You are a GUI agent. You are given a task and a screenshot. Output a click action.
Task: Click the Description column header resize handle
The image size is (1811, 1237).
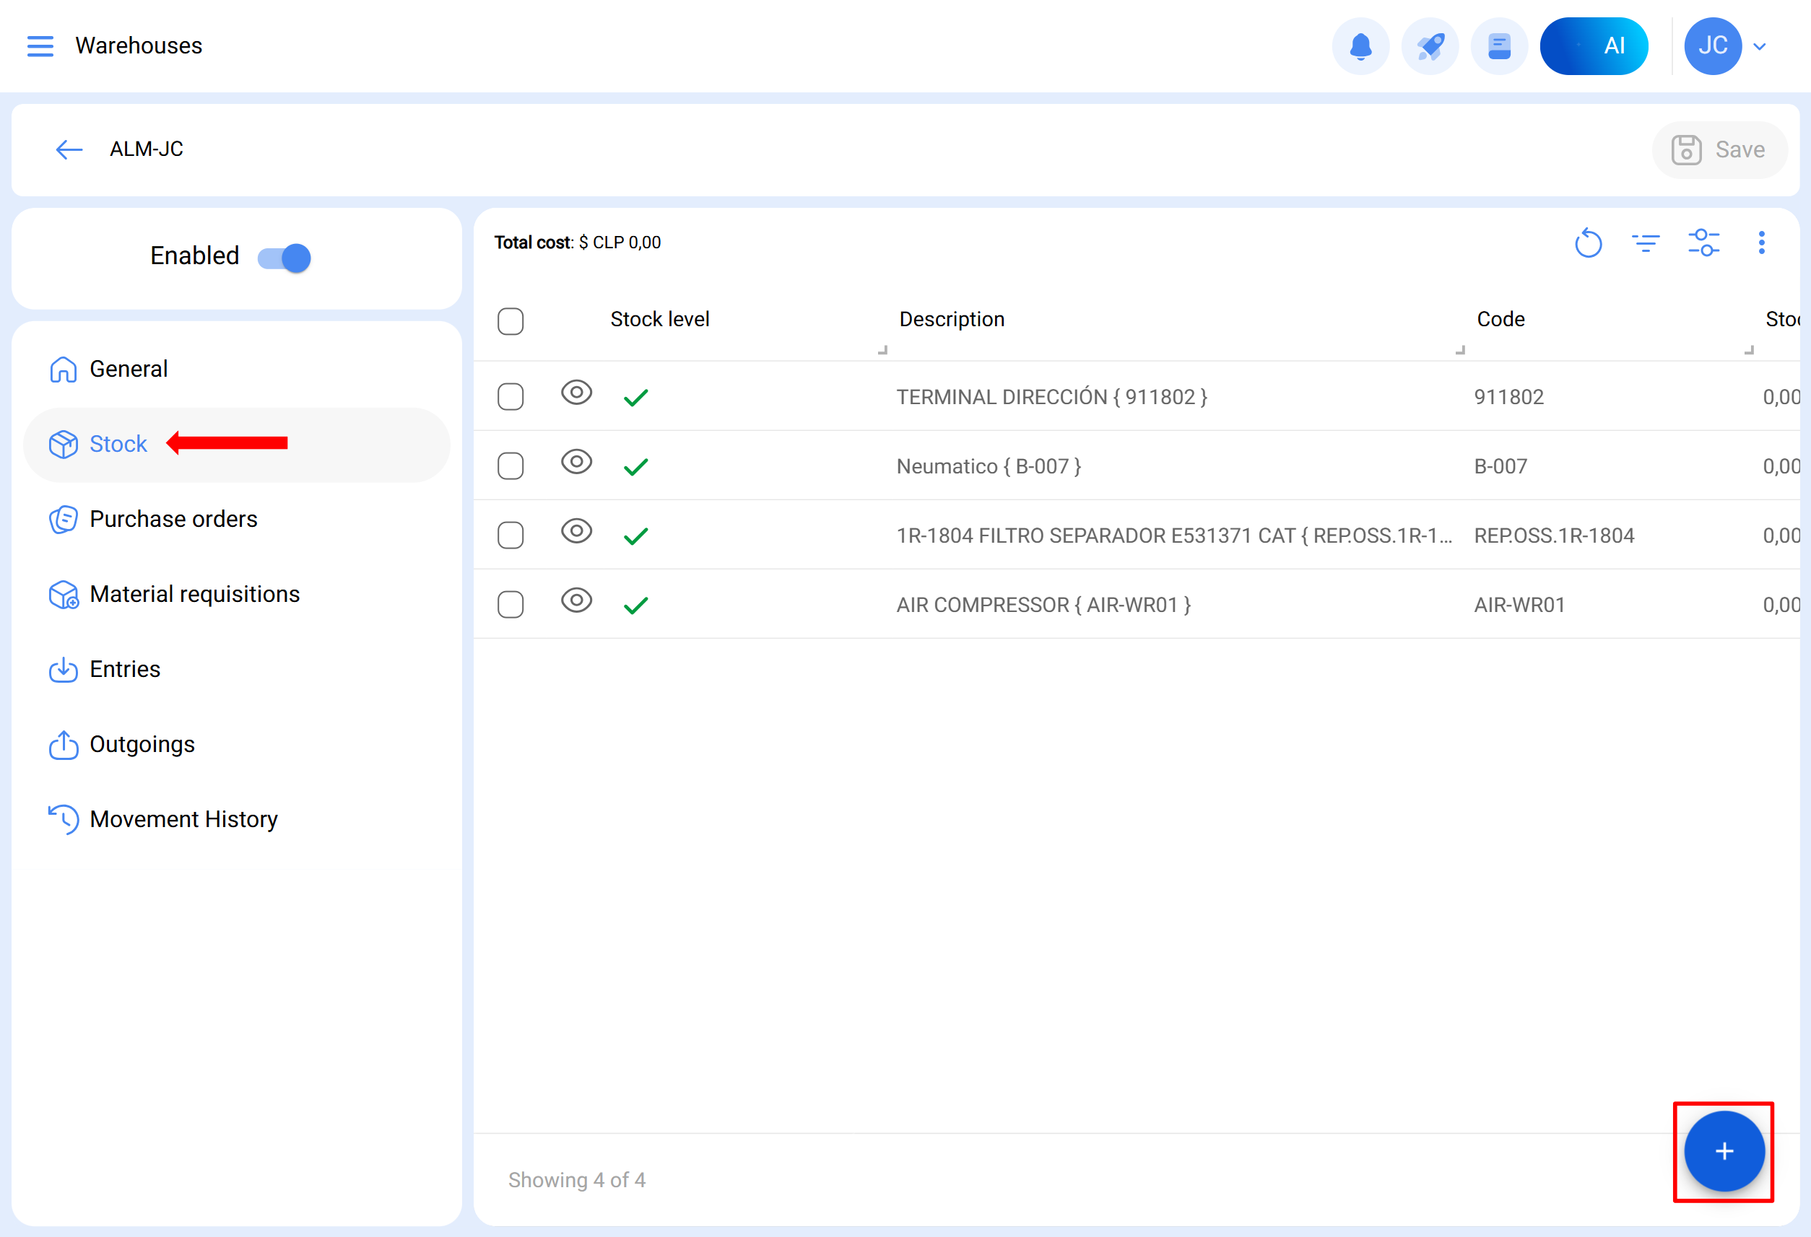click(x=1459, y=350)
